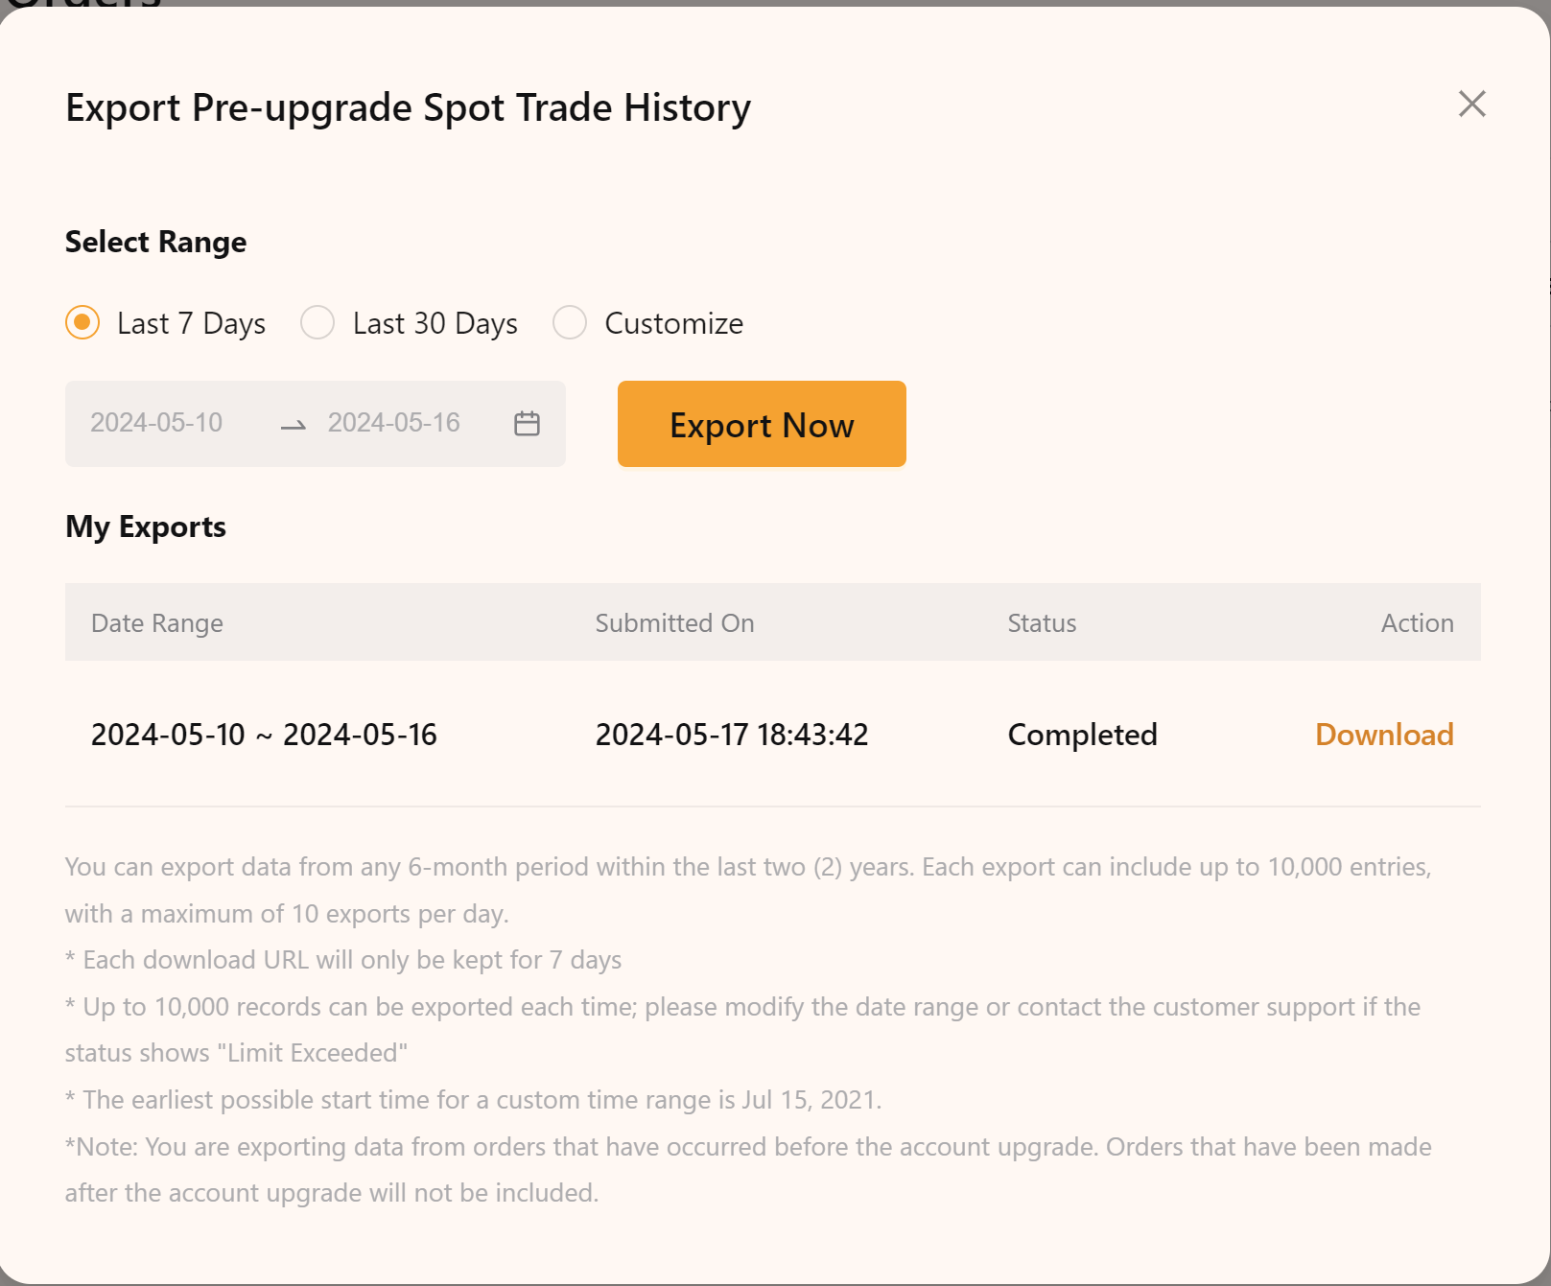Click the Submitted On column header

coord(674,622)
